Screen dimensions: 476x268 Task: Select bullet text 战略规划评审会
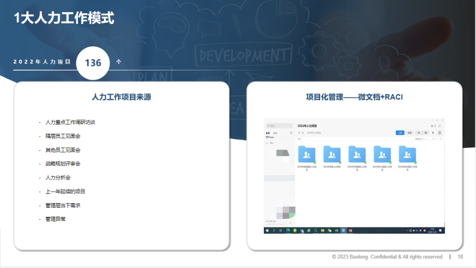pos(63,164)
